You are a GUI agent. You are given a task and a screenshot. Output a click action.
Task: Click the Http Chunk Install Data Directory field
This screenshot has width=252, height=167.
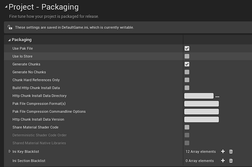click(x=199, y=96)
